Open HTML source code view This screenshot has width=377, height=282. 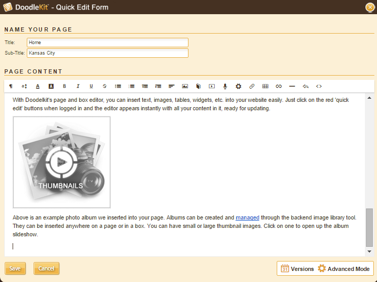point(319,86)
